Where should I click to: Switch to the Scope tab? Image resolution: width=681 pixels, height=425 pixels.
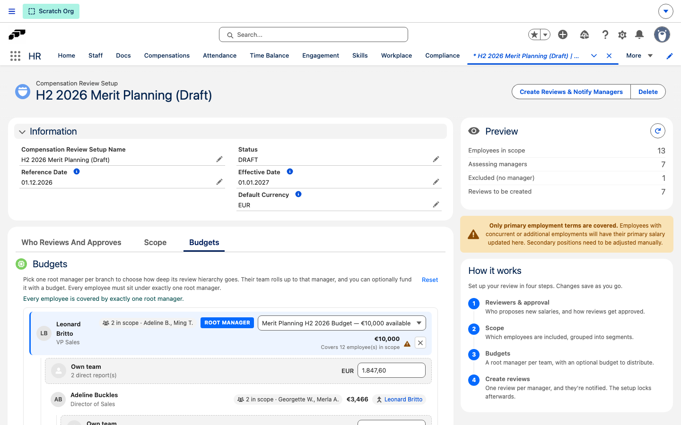coord(155,243)
